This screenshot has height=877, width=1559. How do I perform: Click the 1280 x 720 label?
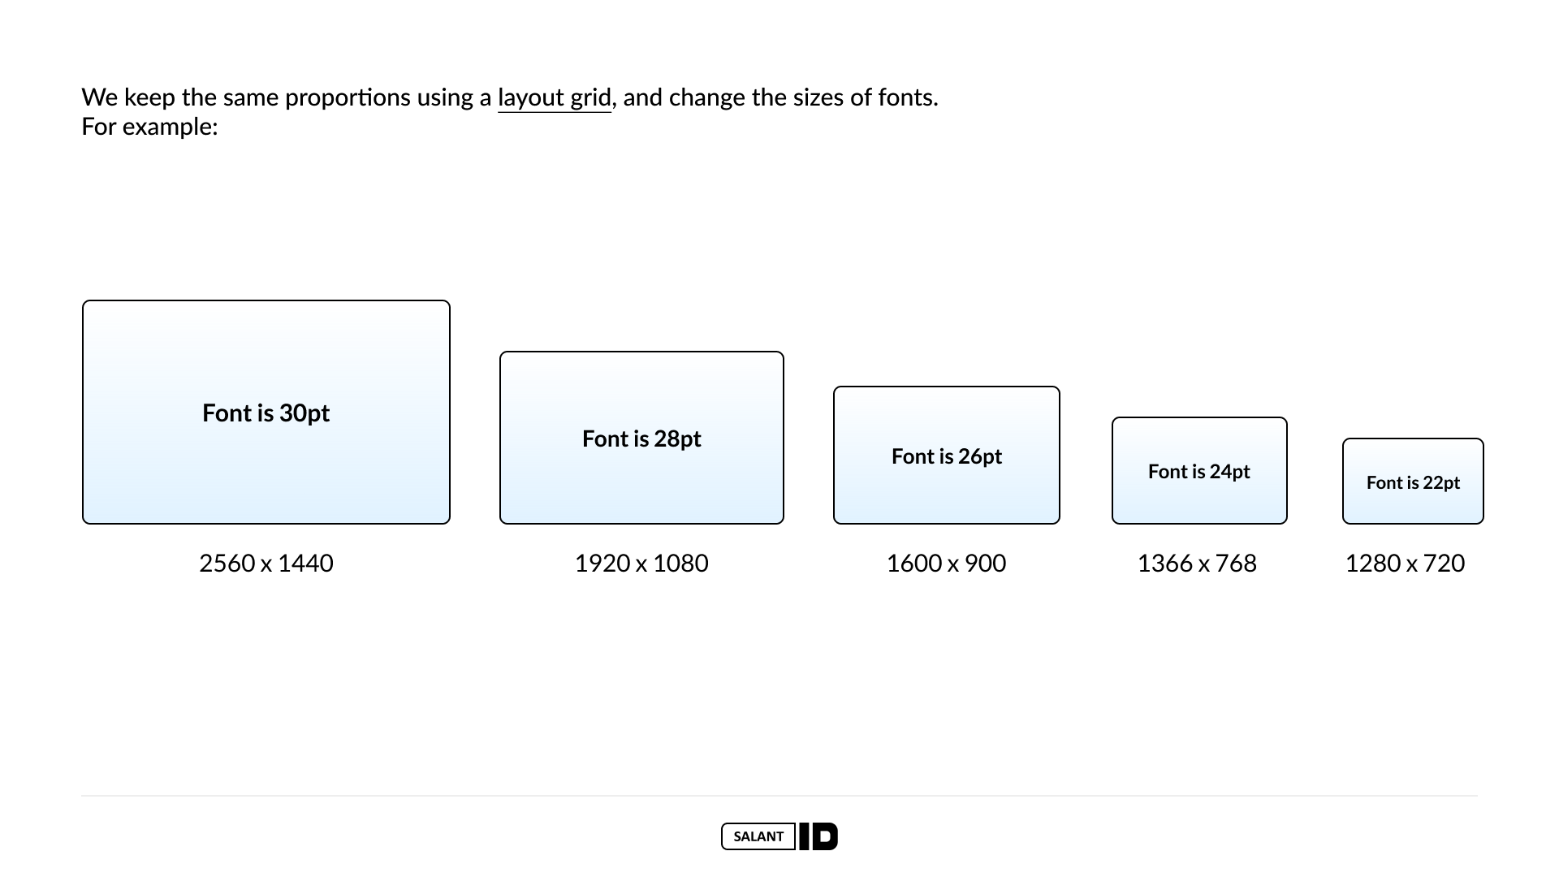(1405, 563)
